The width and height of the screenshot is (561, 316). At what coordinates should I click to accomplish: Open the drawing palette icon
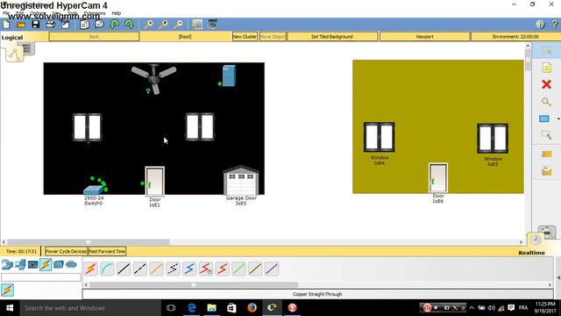click(197, 25)
